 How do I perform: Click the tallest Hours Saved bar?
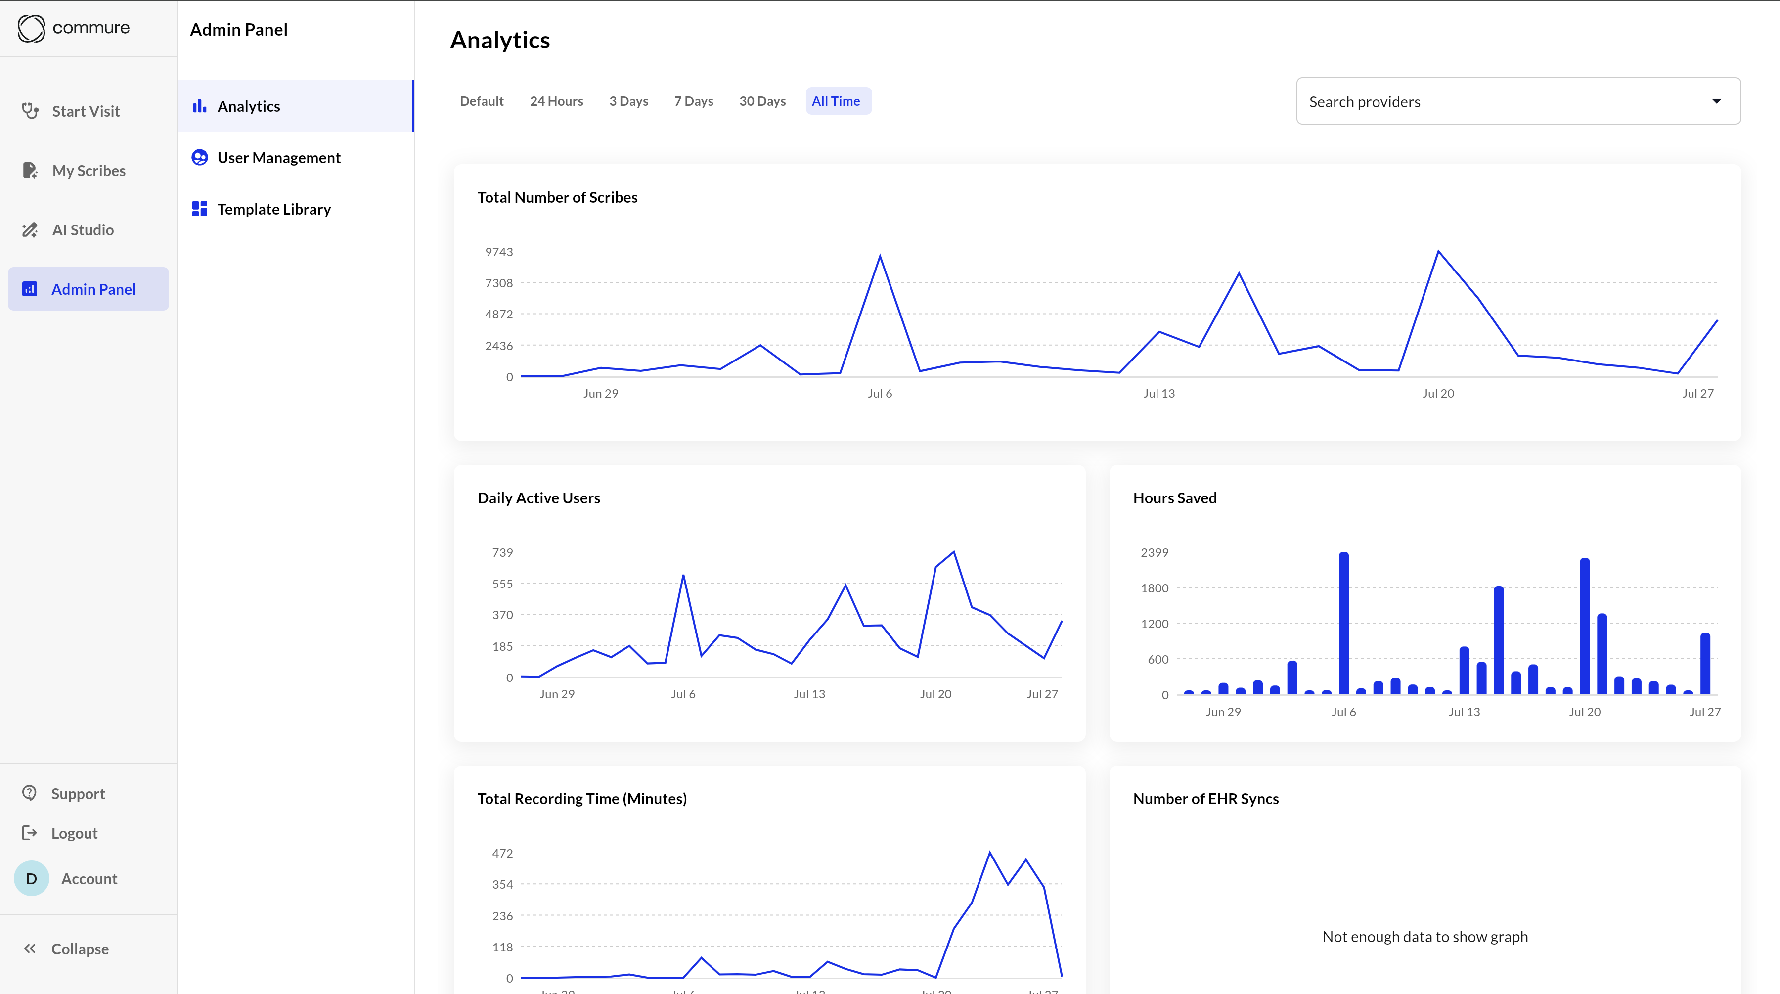pos(1343,622)
